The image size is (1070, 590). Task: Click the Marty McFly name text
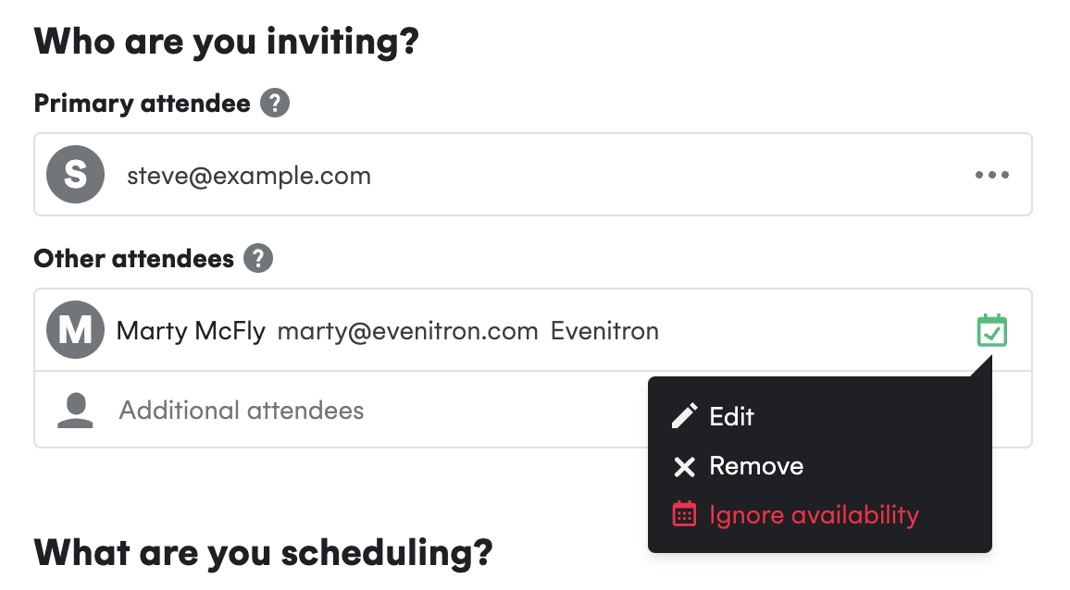(x=191, y=331)
